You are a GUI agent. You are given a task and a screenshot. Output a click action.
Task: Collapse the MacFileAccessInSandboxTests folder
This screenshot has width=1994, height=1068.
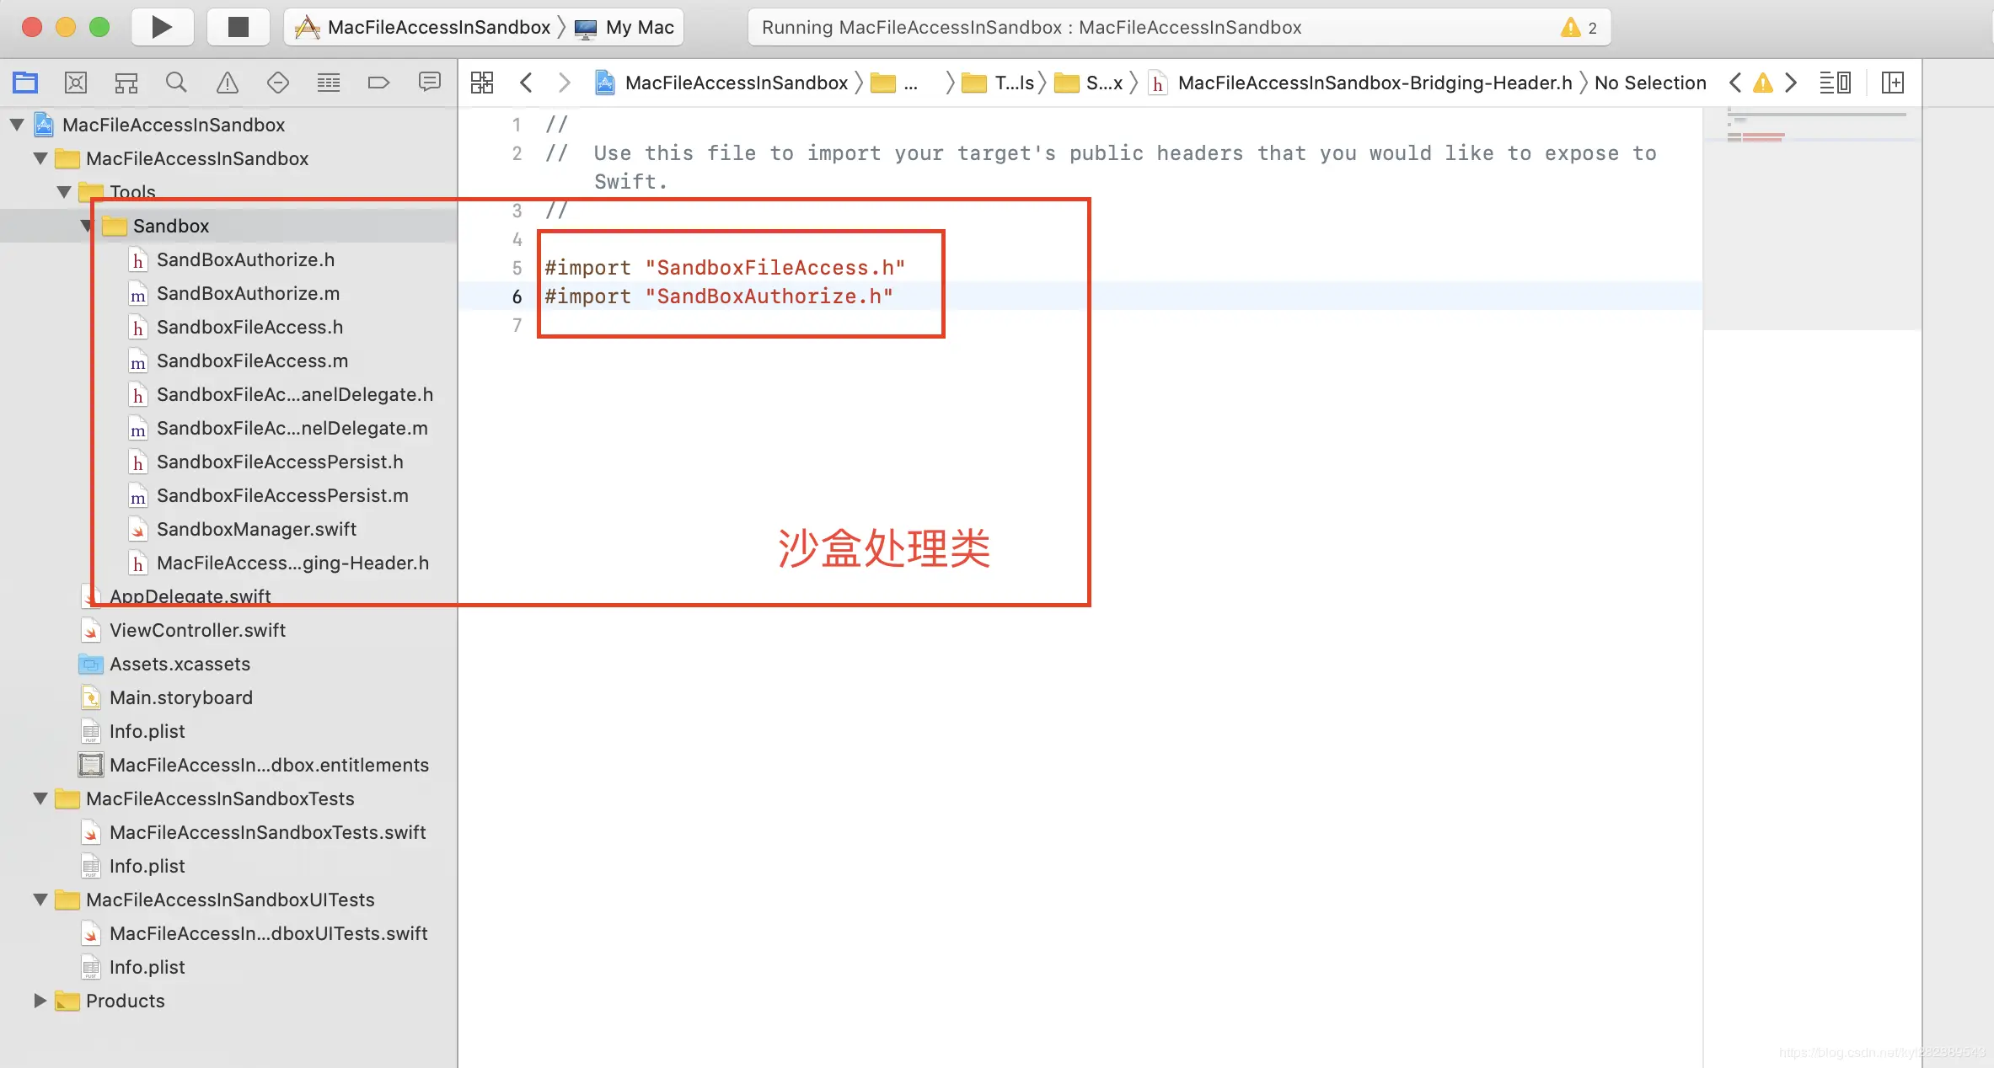pyautogui.click(x=40, y=798)
